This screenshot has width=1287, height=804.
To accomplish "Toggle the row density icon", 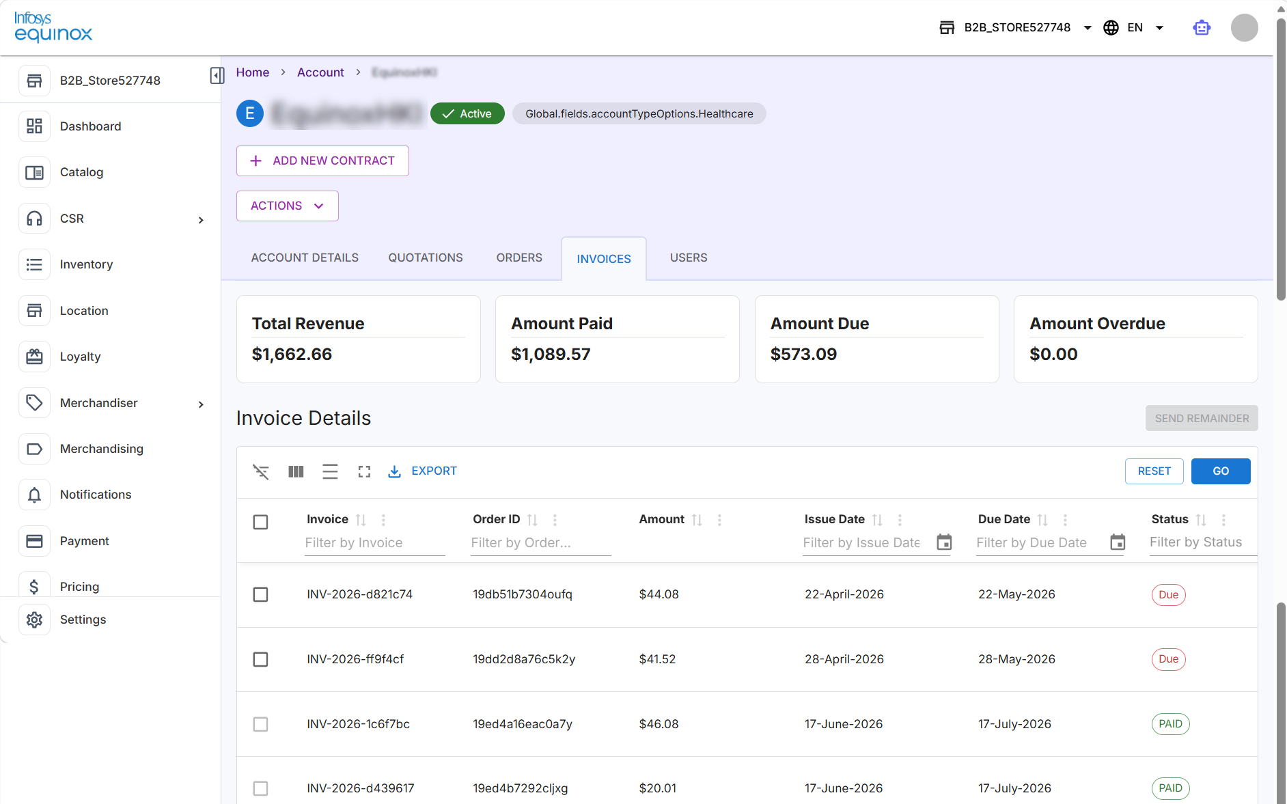I will point(330,471).
